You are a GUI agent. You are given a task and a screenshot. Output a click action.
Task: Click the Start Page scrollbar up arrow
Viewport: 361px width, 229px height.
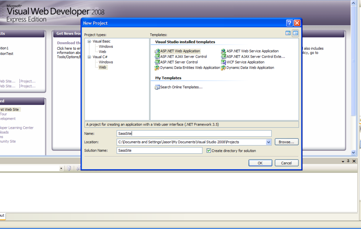(x=353, y=3)
